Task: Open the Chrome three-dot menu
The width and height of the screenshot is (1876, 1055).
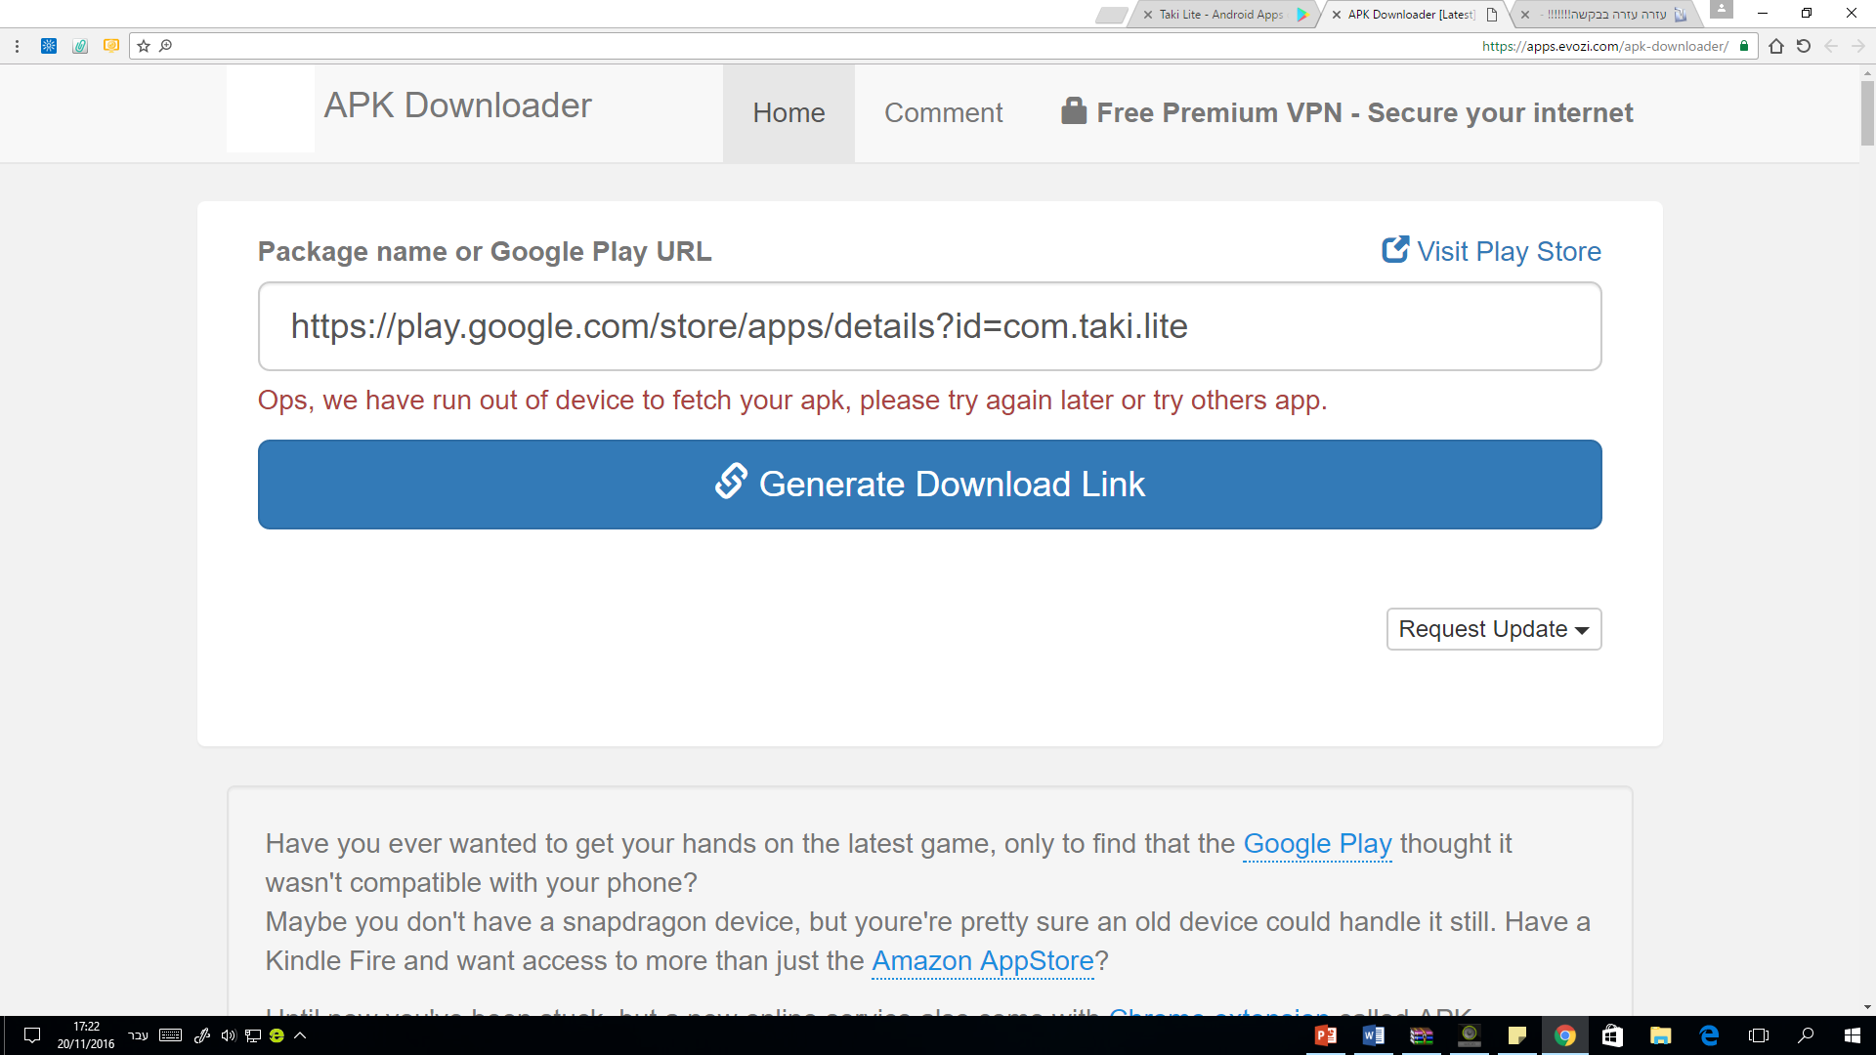Action: tap(17, 46)
